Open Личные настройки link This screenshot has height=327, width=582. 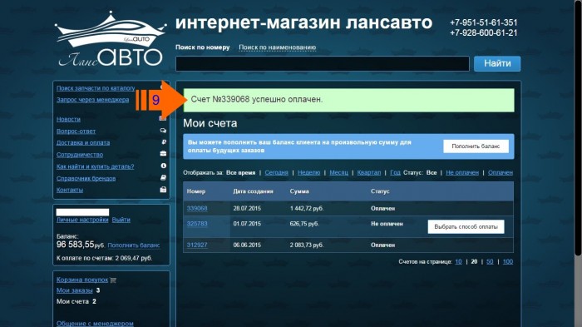coord(82,220)
